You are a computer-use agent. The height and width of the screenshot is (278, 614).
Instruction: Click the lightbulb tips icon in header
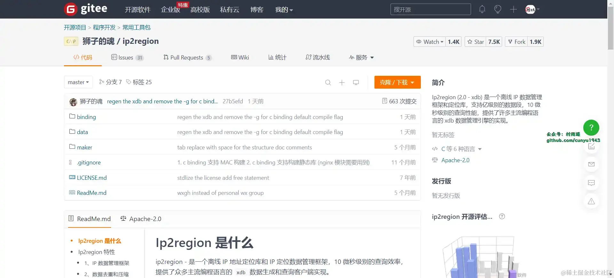(x=498, y=9)
